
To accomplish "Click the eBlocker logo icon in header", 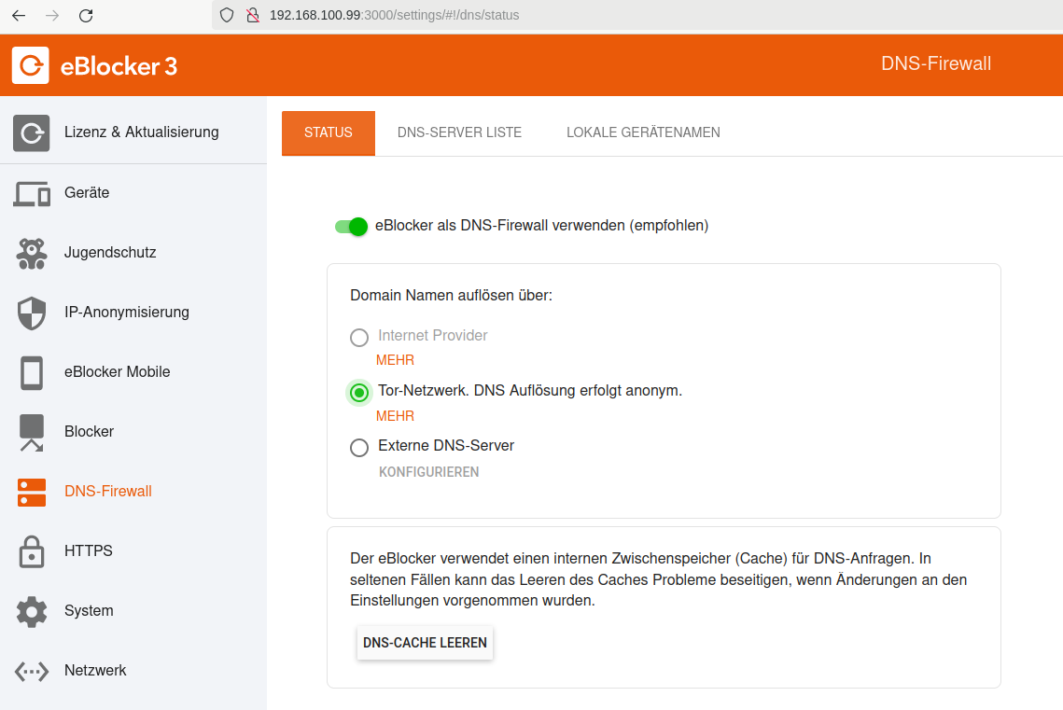I will coord(31,65).
